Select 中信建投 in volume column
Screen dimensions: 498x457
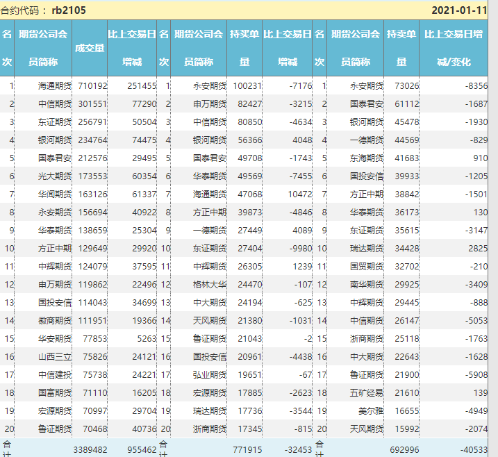[x=55, y=375]
